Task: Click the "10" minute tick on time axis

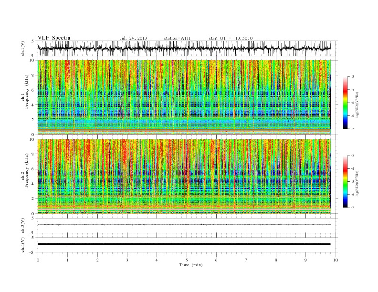Action: pos(336,260)
